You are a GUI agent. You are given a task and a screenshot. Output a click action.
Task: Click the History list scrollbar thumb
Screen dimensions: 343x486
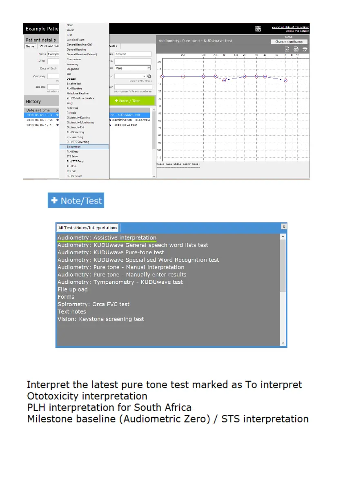[x=154, y=131]
